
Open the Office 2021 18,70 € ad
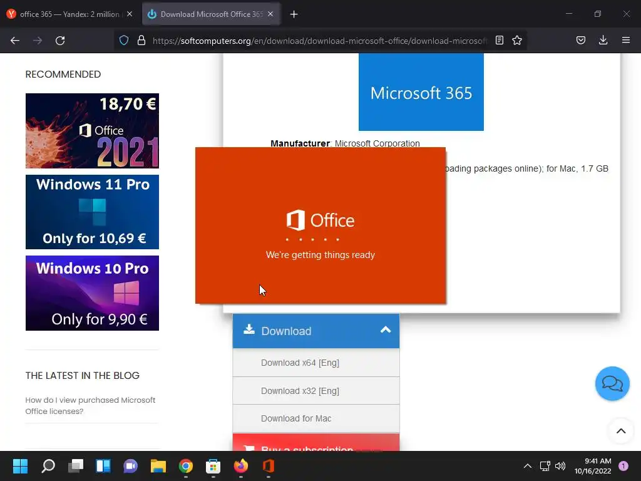92,130
